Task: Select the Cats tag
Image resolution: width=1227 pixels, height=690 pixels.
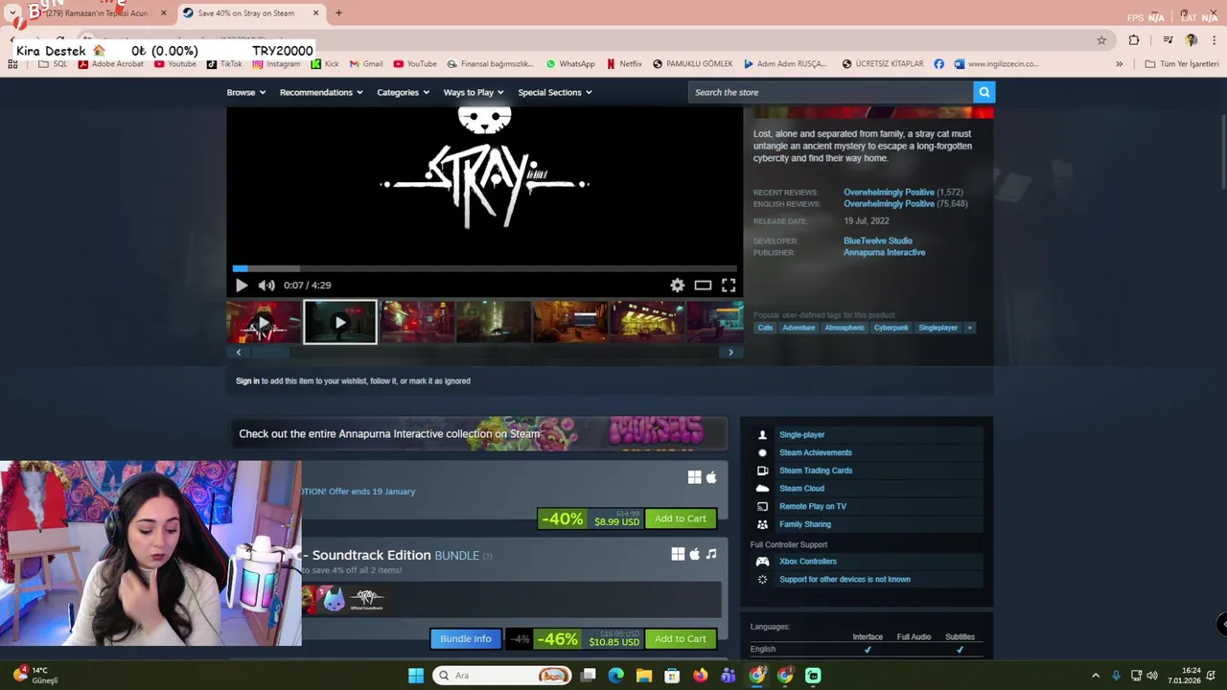Action: point(765,328)
